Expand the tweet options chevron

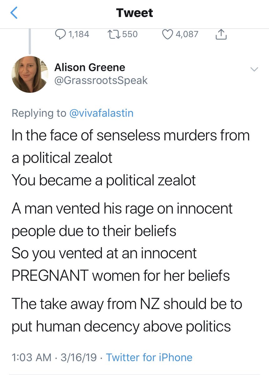coord(254,69)
